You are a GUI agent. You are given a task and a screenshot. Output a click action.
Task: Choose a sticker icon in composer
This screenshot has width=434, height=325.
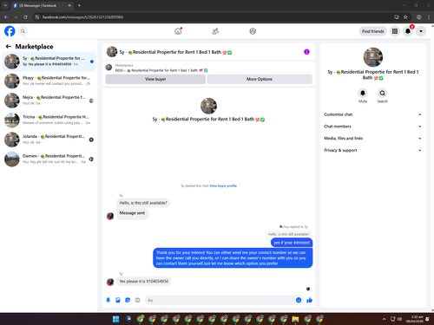pos(128,300)
